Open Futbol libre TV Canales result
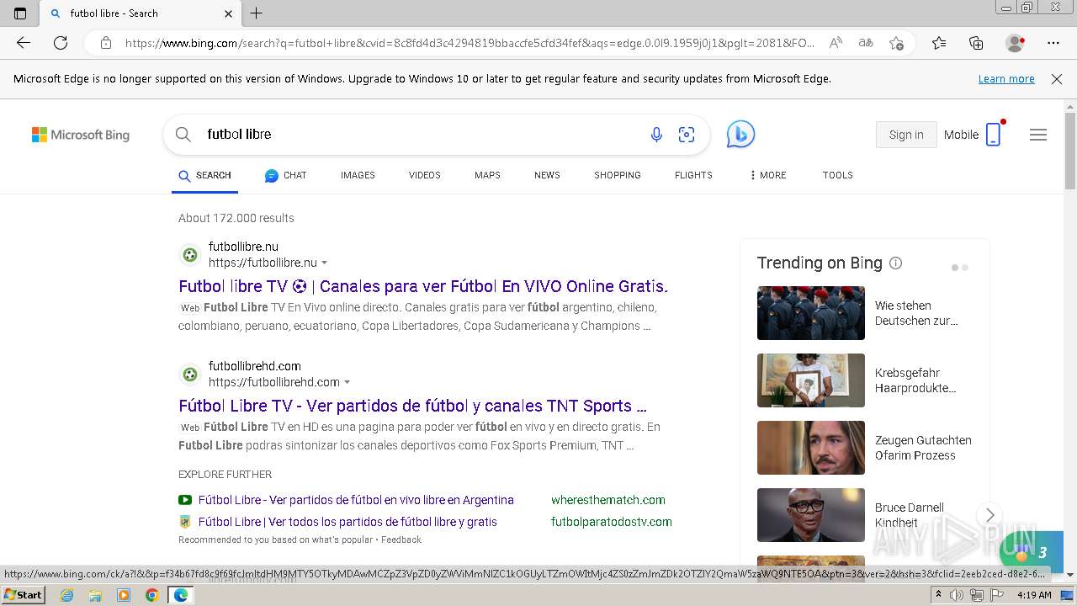Image resolution: width=1077 pixels, height=606 pixels. click(423, 286)
